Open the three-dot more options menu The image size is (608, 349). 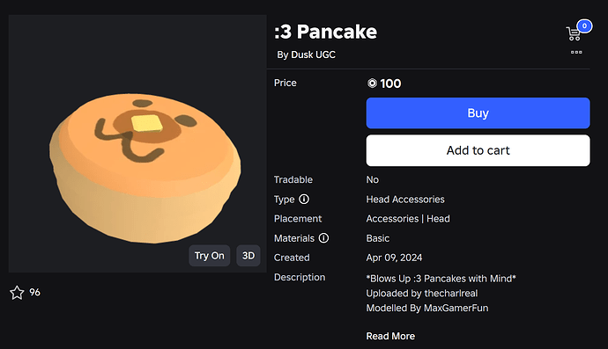pyautogui.click(x=576, y=52)
